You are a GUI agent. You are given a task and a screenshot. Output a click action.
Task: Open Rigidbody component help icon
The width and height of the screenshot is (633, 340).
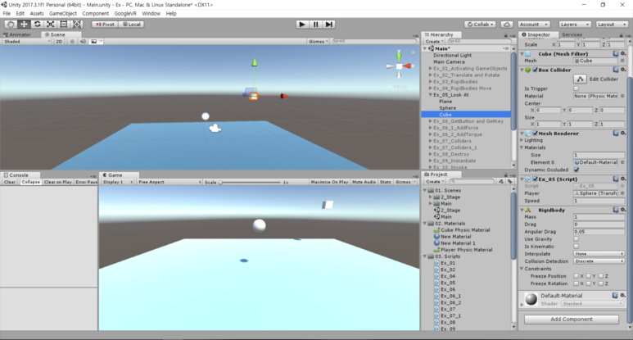click(x=616, y=210)
